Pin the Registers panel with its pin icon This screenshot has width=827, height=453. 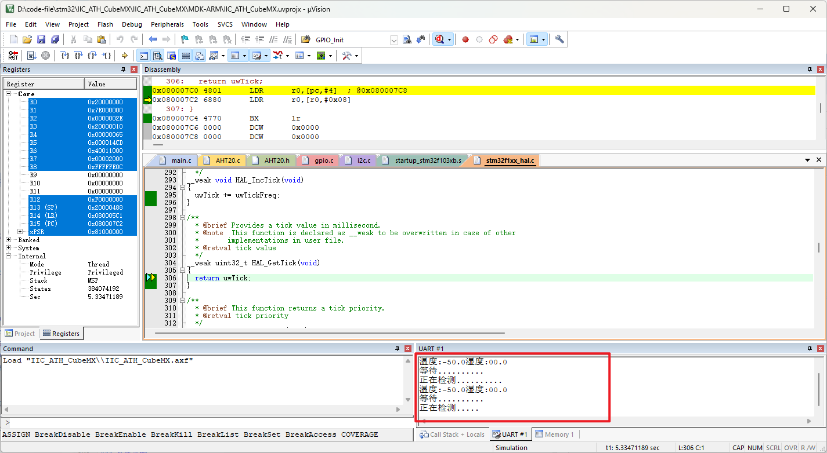(122, 69)
